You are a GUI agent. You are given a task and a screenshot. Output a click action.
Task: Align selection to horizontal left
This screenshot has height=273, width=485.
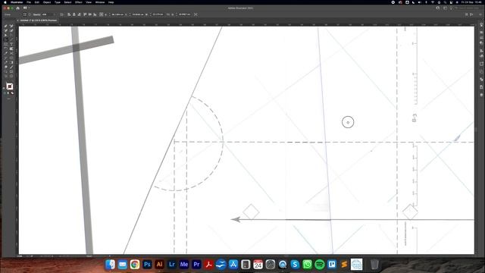[69, 14]
